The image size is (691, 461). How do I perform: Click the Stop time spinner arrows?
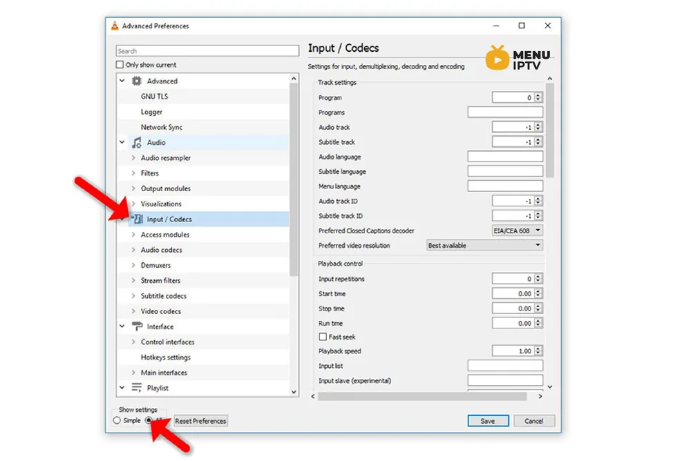538,308
